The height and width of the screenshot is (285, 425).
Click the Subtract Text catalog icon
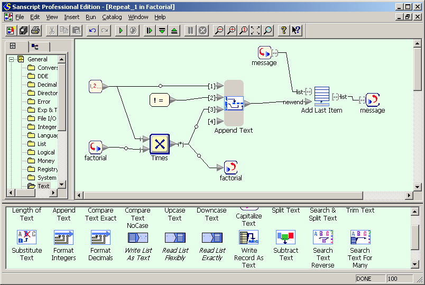click(x=285, y=237)
